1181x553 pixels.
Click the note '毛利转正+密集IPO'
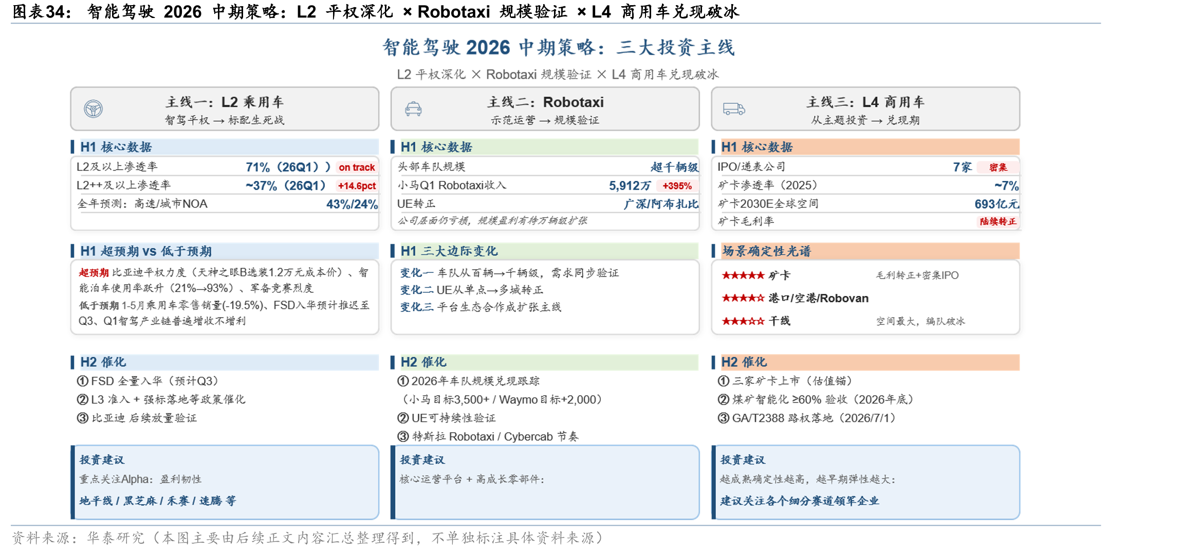pos(917,275)
